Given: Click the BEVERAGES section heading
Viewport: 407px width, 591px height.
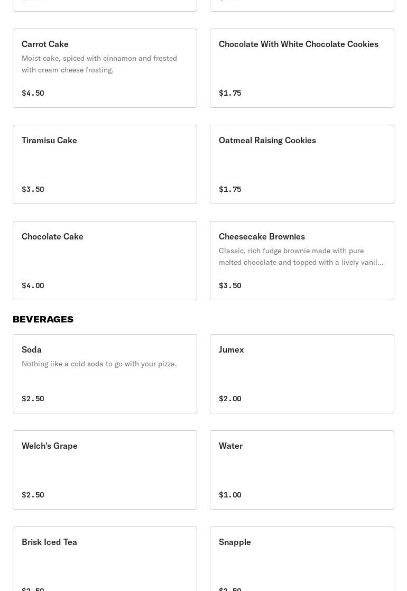Looking at the screenshot, I should (x=43, y=319).
